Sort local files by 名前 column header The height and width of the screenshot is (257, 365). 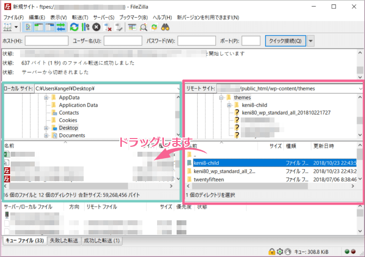(x=65, y=145)
